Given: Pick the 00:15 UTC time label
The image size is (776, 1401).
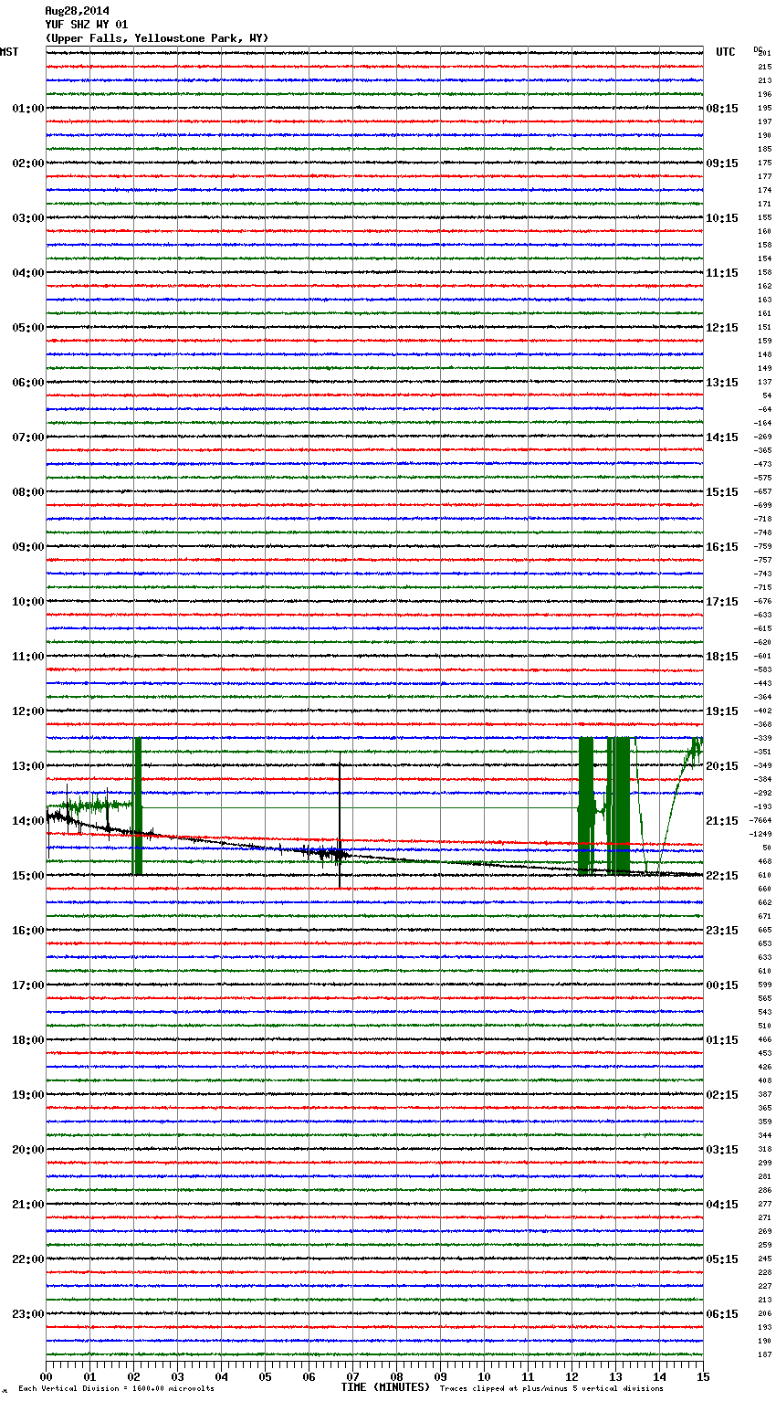Looking at the screenshot, I should coord(722,985).
